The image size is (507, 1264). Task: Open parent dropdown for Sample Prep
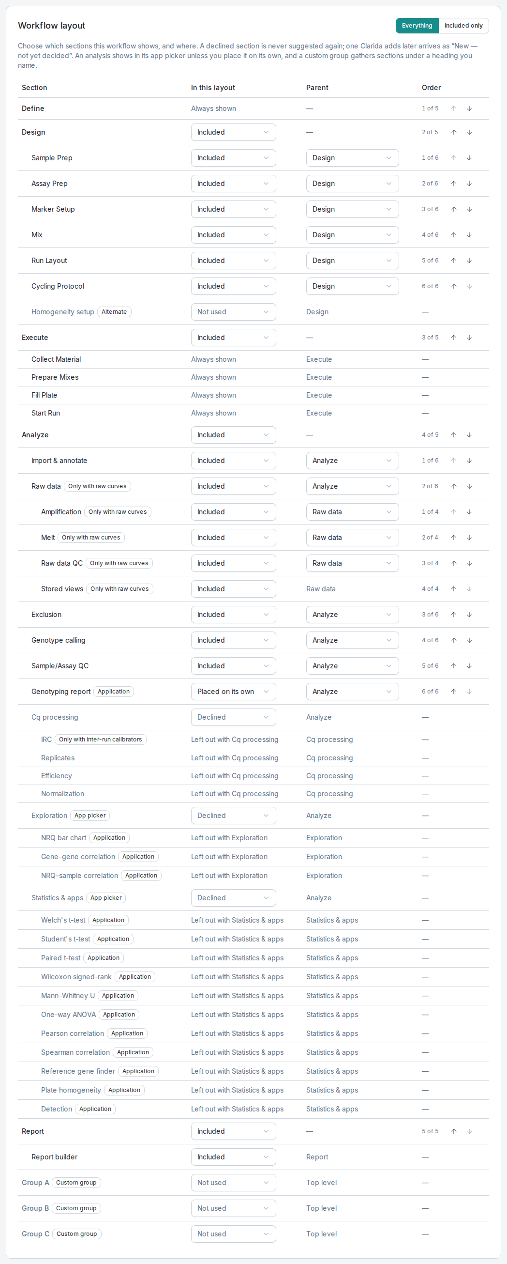point(352,158)
